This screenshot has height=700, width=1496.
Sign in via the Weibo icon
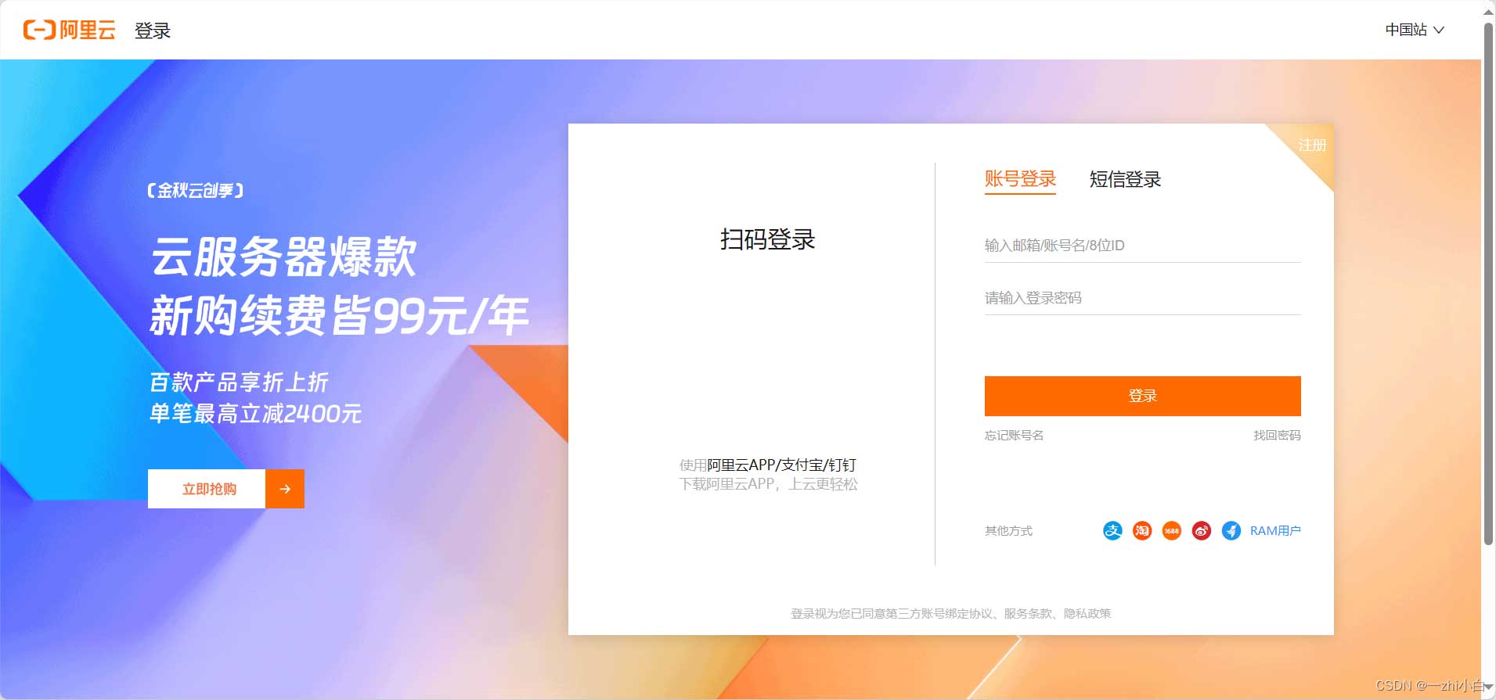1201,531
